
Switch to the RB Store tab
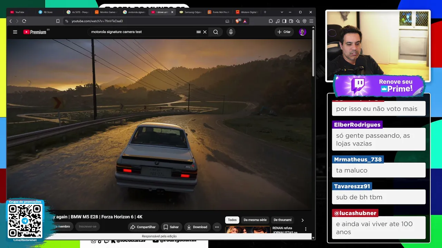click(49, 12)
